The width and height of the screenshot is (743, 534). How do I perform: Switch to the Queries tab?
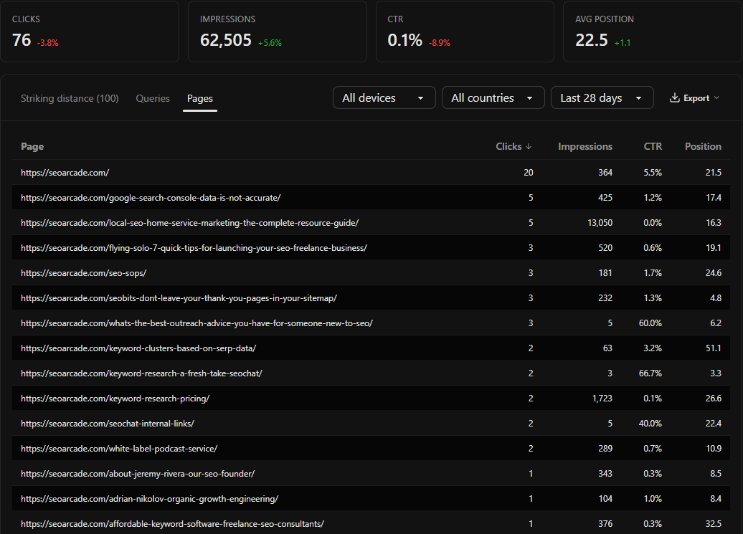coord(153,98)
